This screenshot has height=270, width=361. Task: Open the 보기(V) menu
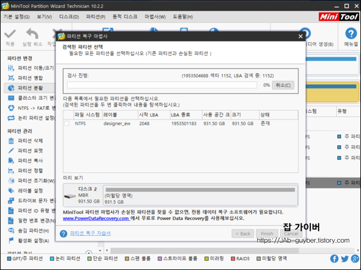(x=45, y=17)
